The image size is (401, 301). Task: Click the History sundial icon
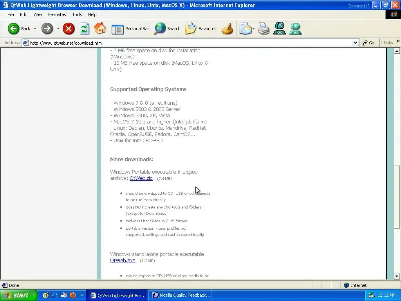[227, 29]
